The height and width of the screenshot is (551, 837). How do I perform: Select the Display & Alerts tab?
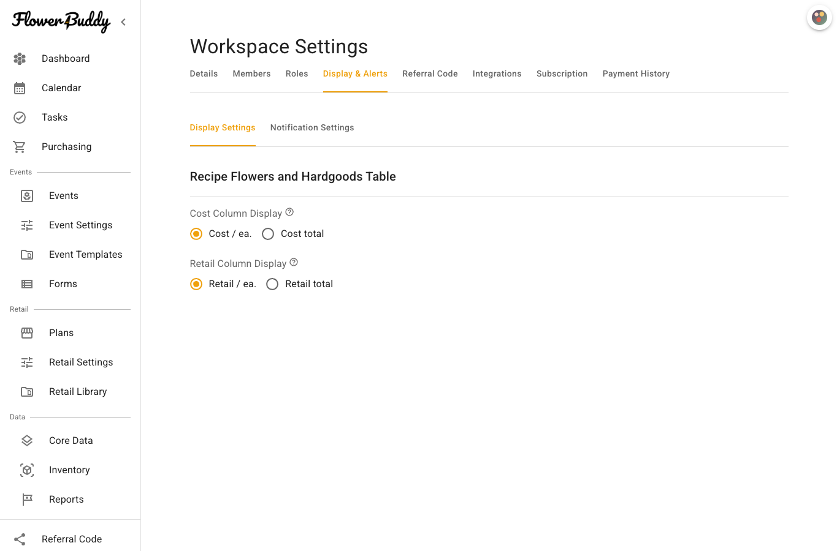click(x=355, y=74)
